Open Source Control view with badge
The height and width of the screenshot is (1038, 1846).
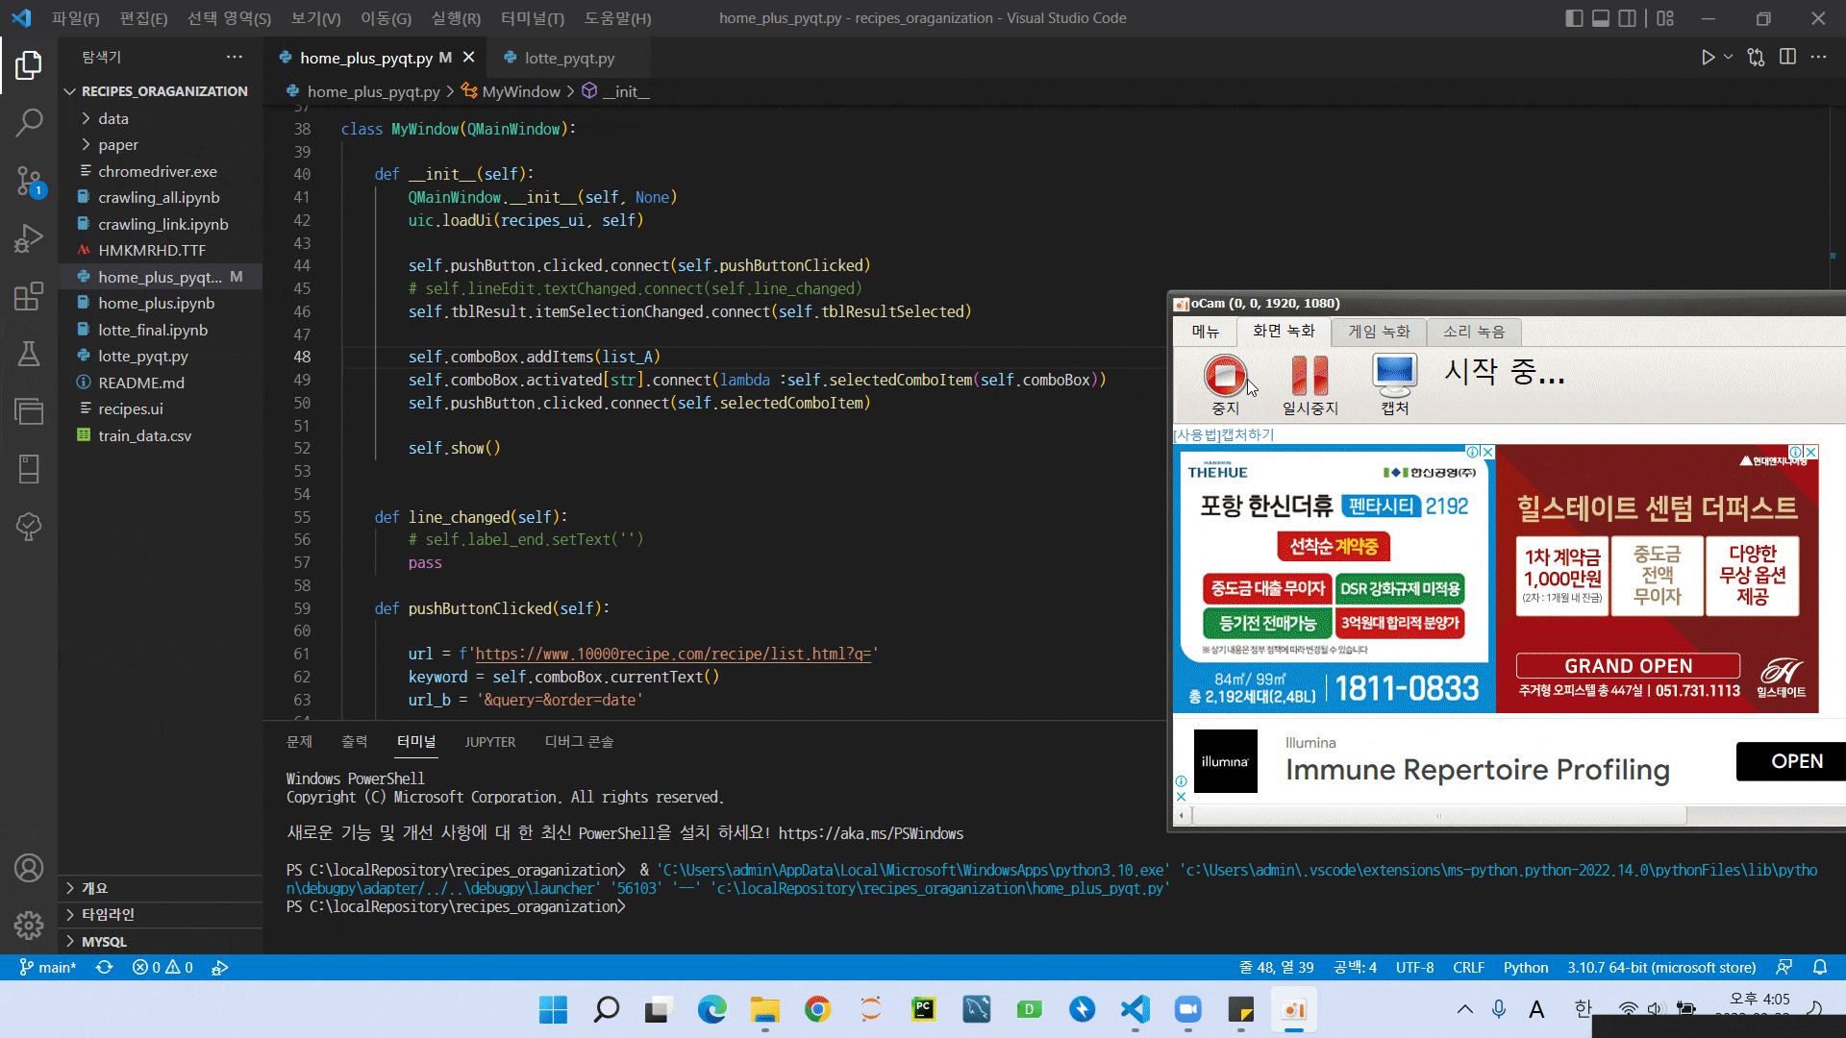(x=29, y=181)
